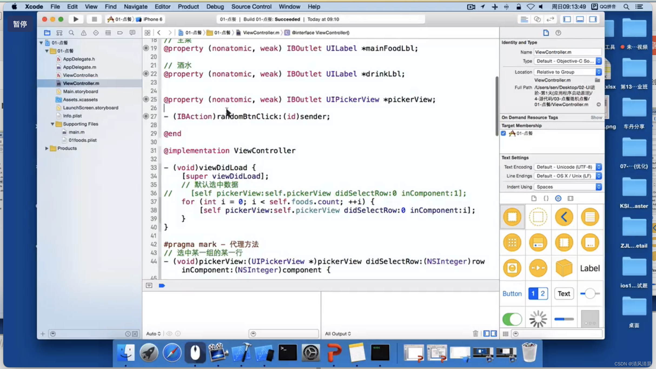Select the forward navigation arrow icon
Screen dimensions: 656x369
(169, 32)
